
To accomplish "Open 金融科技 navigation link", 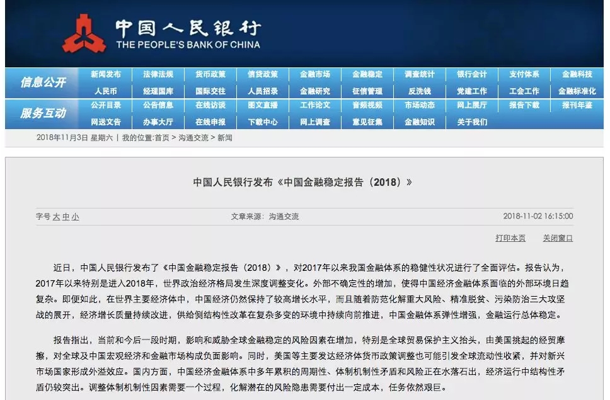I will (x=577, y=74).
